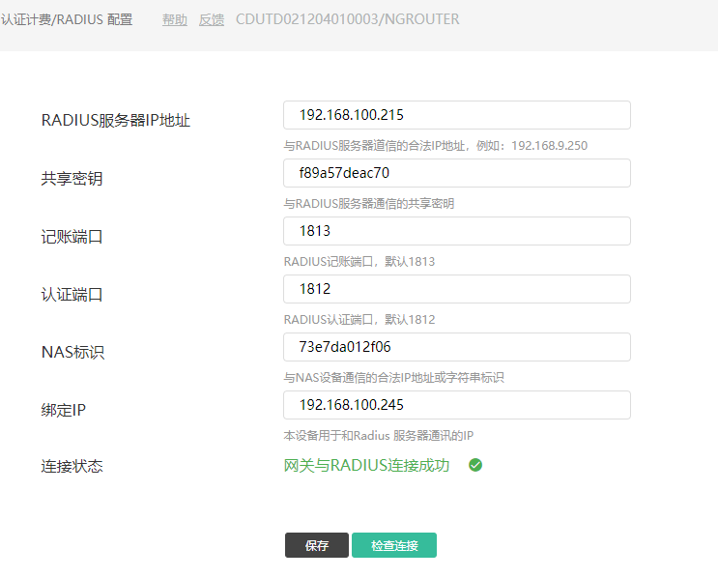
Task: Click the 共享密钥 field label
Action: (72, 179)
